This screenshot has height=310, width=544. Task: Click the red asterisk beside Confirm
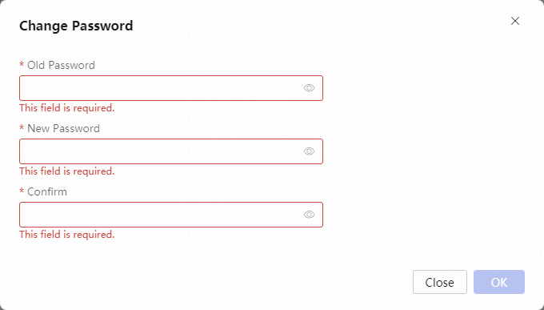pyautogui.click(x=22, y=191)
